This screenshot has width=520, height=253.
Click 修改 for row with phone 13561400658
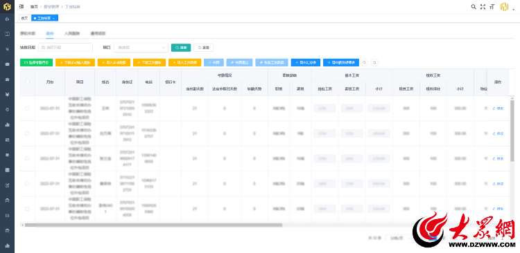498,159
